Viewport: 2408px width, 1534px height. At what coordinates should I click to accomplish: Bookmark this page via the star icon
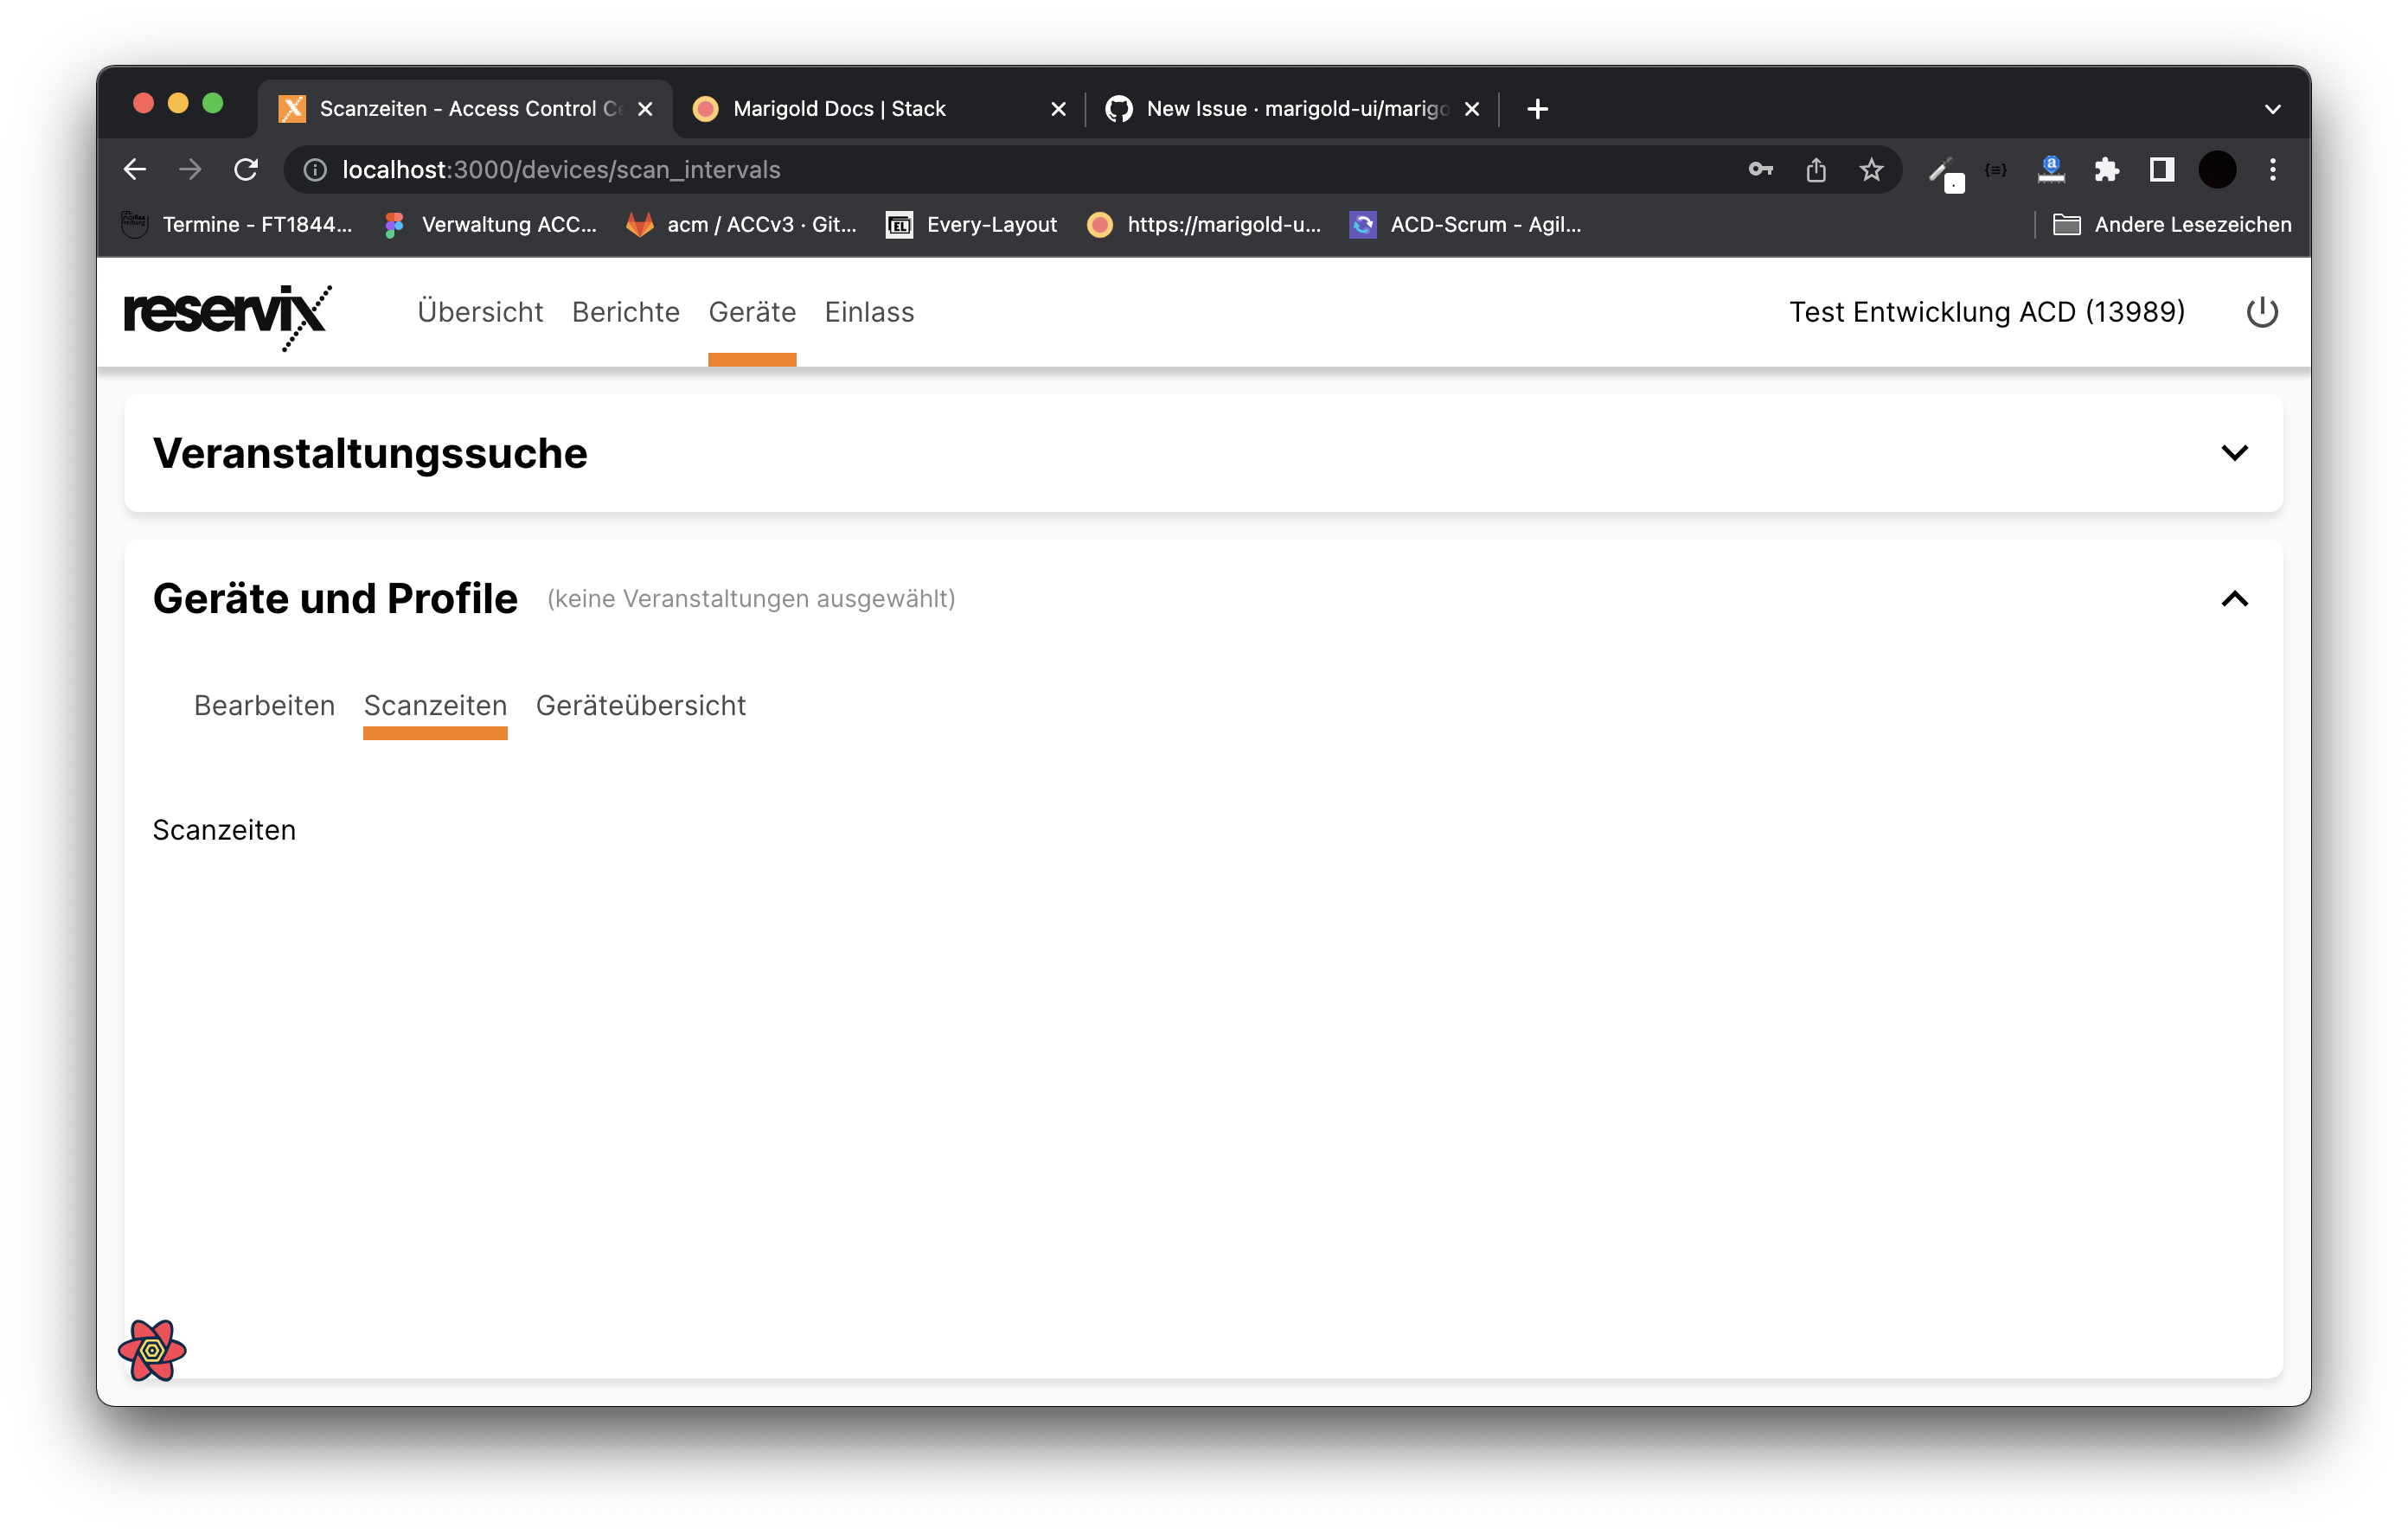point(1871,169)
